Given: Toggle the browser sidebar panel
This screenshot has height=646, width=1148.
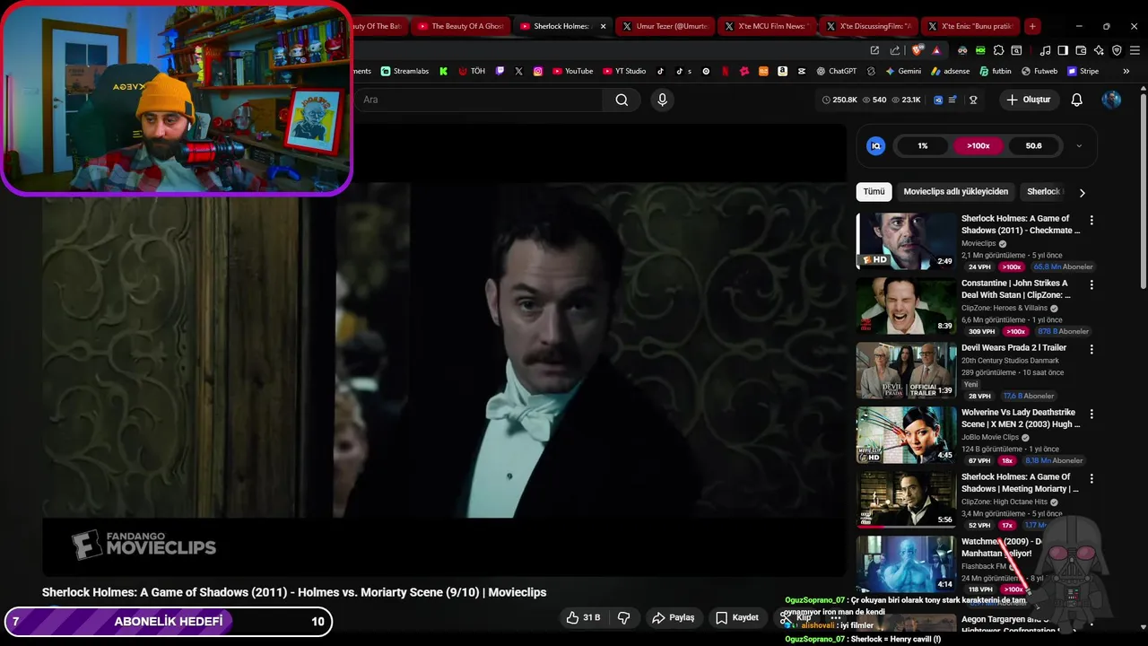Looking at the screenshot, I should point(1062,50).
